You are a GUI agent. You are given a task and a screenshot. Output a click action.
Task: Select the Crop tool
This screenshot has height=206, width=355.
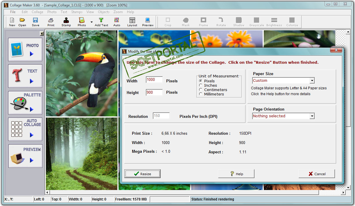(x=168, y=22)
